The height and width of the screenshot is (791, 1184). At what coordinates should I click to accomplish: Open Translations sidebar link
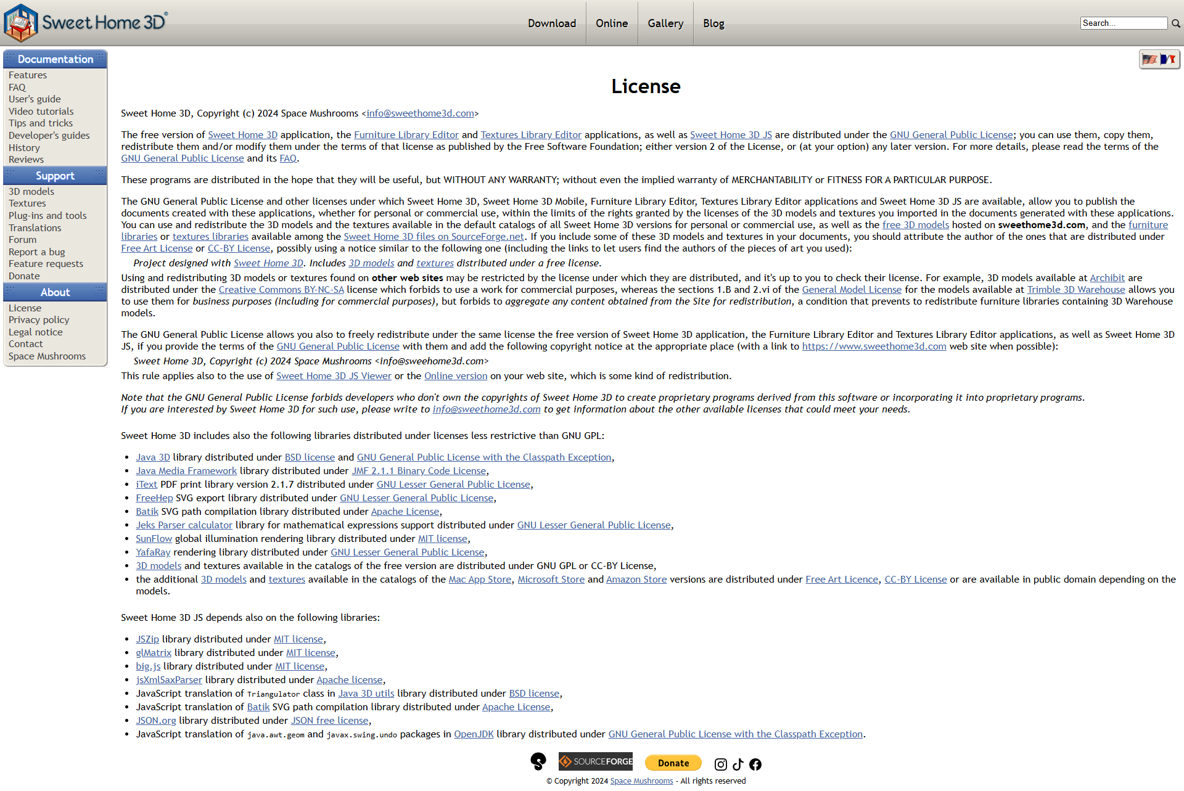pos(35,228)
